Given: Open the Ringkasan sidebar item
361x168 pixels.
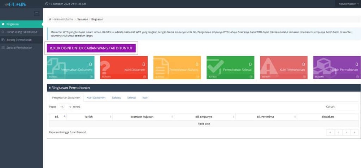Looking at the screenshot, I should tap(21, 24).
